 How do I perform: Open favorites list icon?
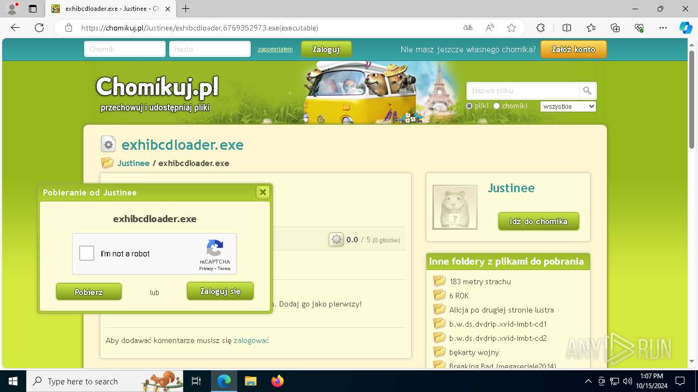(x=591, y=28)
